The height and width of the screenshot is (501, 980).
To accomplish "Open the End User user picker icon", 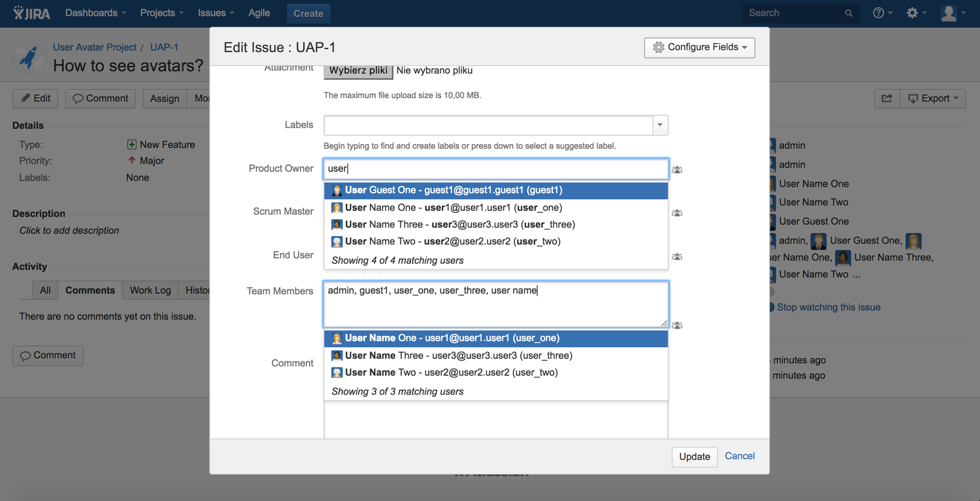I will pyautogui.click(x=677, y=257).
